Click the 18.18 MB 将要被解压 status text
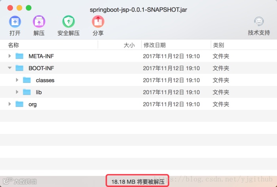277x187 pixels. pos(138,181)
